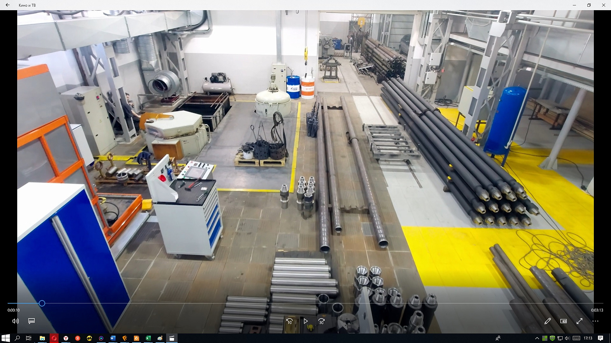611x343 pixels.
Task: Skip back 10 seconds
Action: [x=289, y=321]
